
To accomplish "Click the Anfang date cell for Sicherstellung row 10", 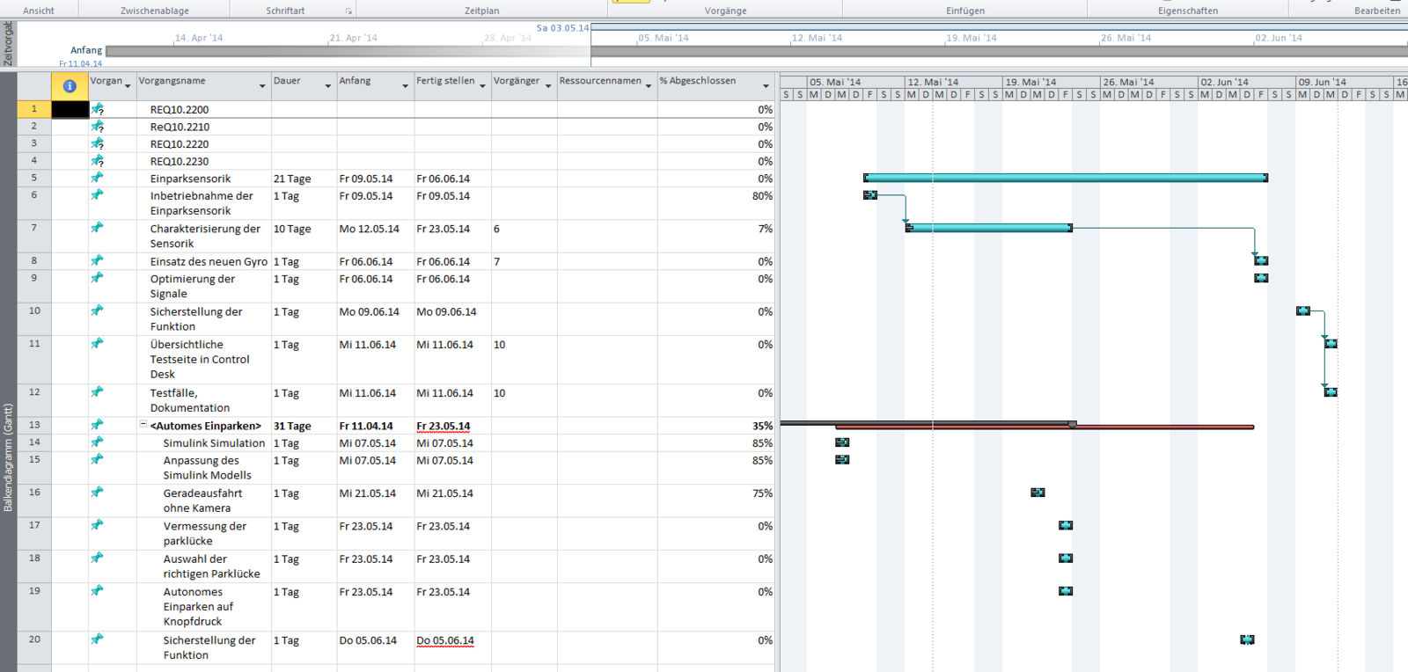I will click(370, 312).
